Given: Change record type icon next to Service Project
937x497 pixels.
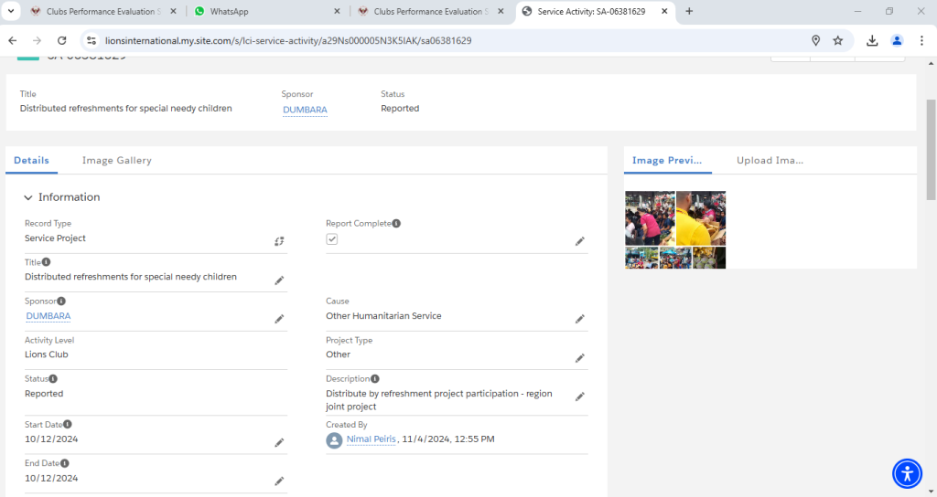Looking at the screenshot, I should (279, 241).
